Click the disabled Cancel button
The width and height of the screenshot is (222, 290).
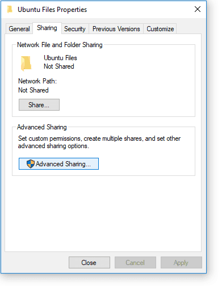(x=135, y=263)
